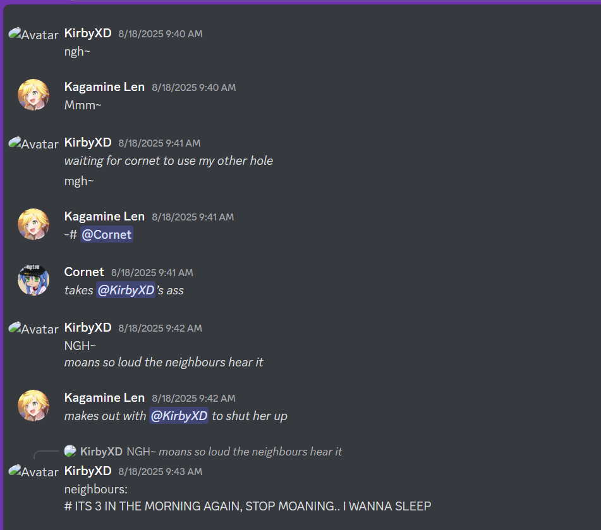Click Cornet's blue-haired avatar

(33, 280)
